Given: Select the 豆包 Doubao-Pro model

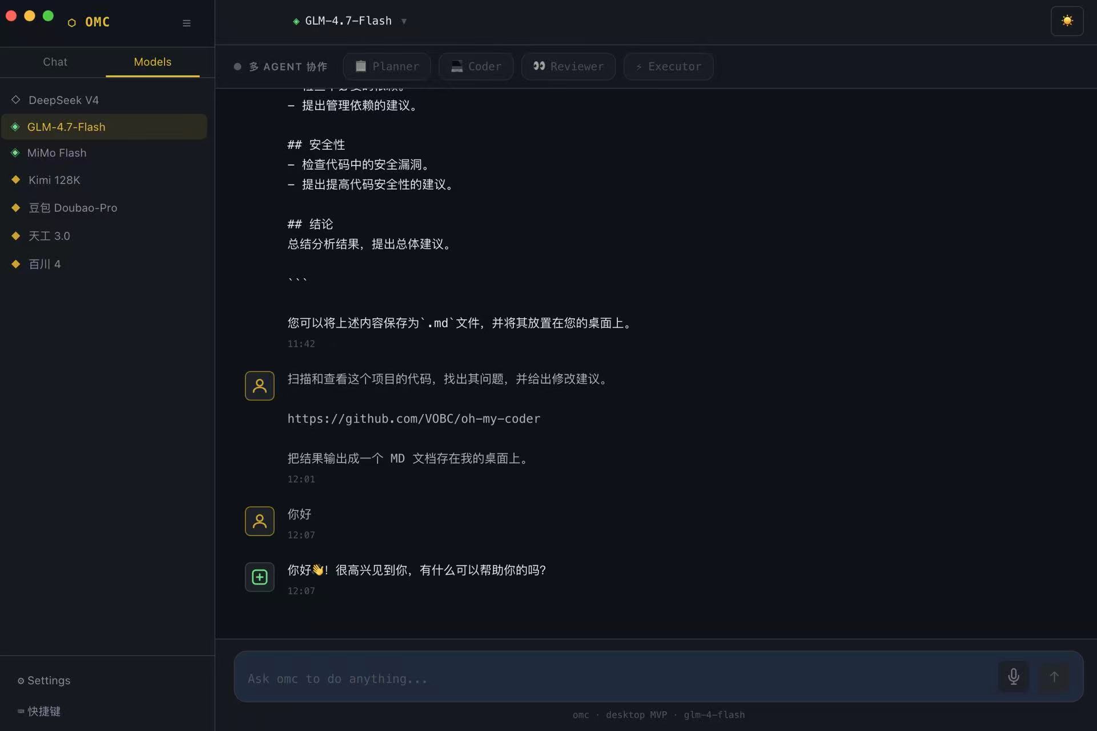Looking at the screenshot, I should (x=104, y=208).
